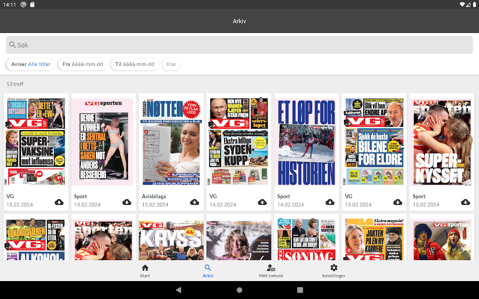Download the VG 14.02.2024 issue
The width and height of the screenshot is (479, 299).
(x=262, y=202)
